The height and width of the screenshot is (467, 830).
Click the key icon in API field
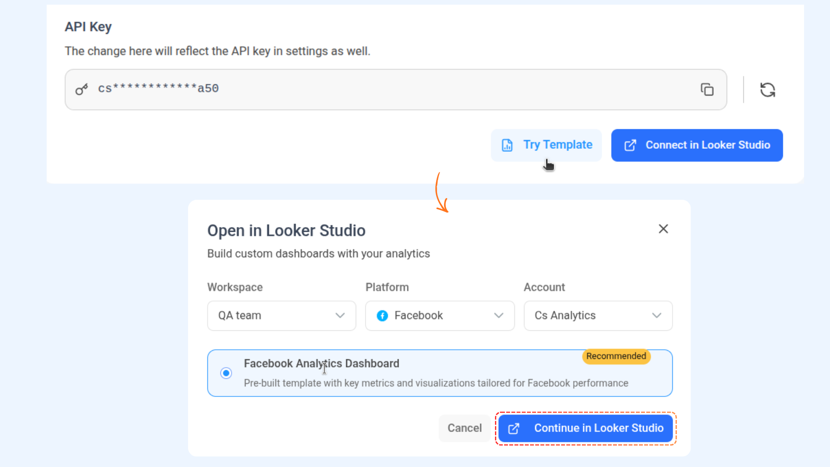tap(81, 89)
